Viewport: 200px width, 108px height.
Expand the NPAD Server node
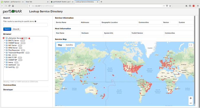5,48
